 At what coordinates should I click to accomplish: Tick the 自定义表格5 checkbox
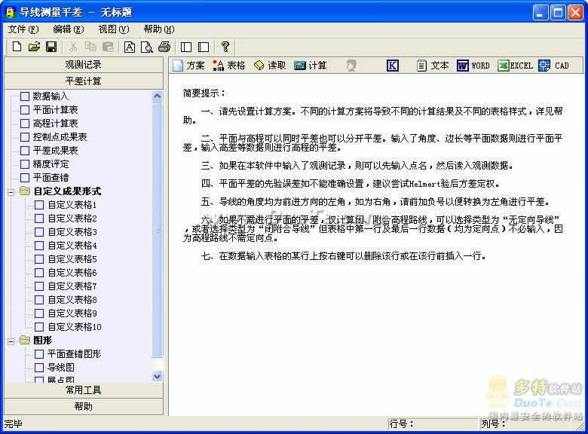pos(39,259)
